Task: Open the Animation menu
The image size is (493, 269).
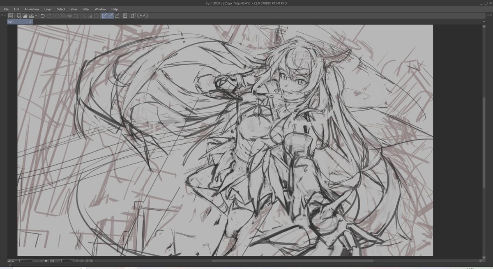Action: click(32, 9)
